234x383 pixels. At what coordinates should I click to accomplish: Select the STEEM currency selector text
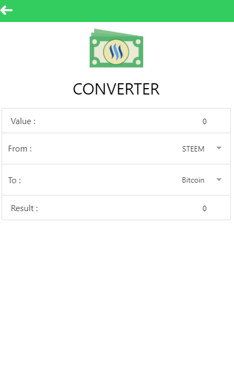tap(193, 149)
